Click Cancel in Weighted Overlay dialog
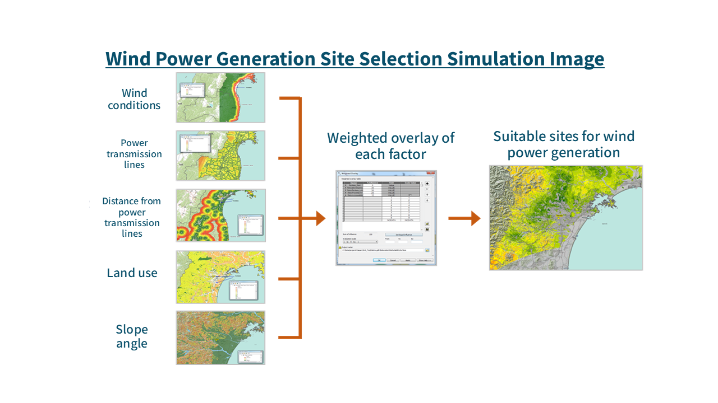Viewport: 718px width, 403px height. coord(393,260)
